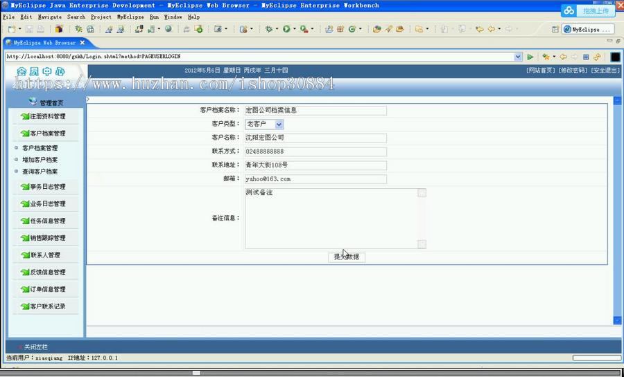Select the MyEclipse Web Browser tab

(44, 43)
